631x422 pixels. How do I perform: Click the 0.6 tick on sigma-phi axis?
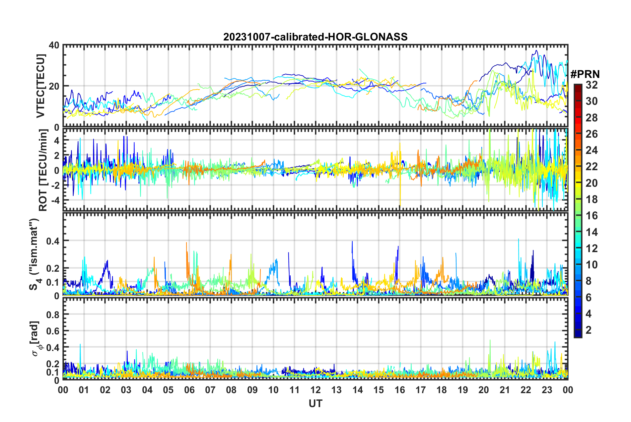[53, 331]
